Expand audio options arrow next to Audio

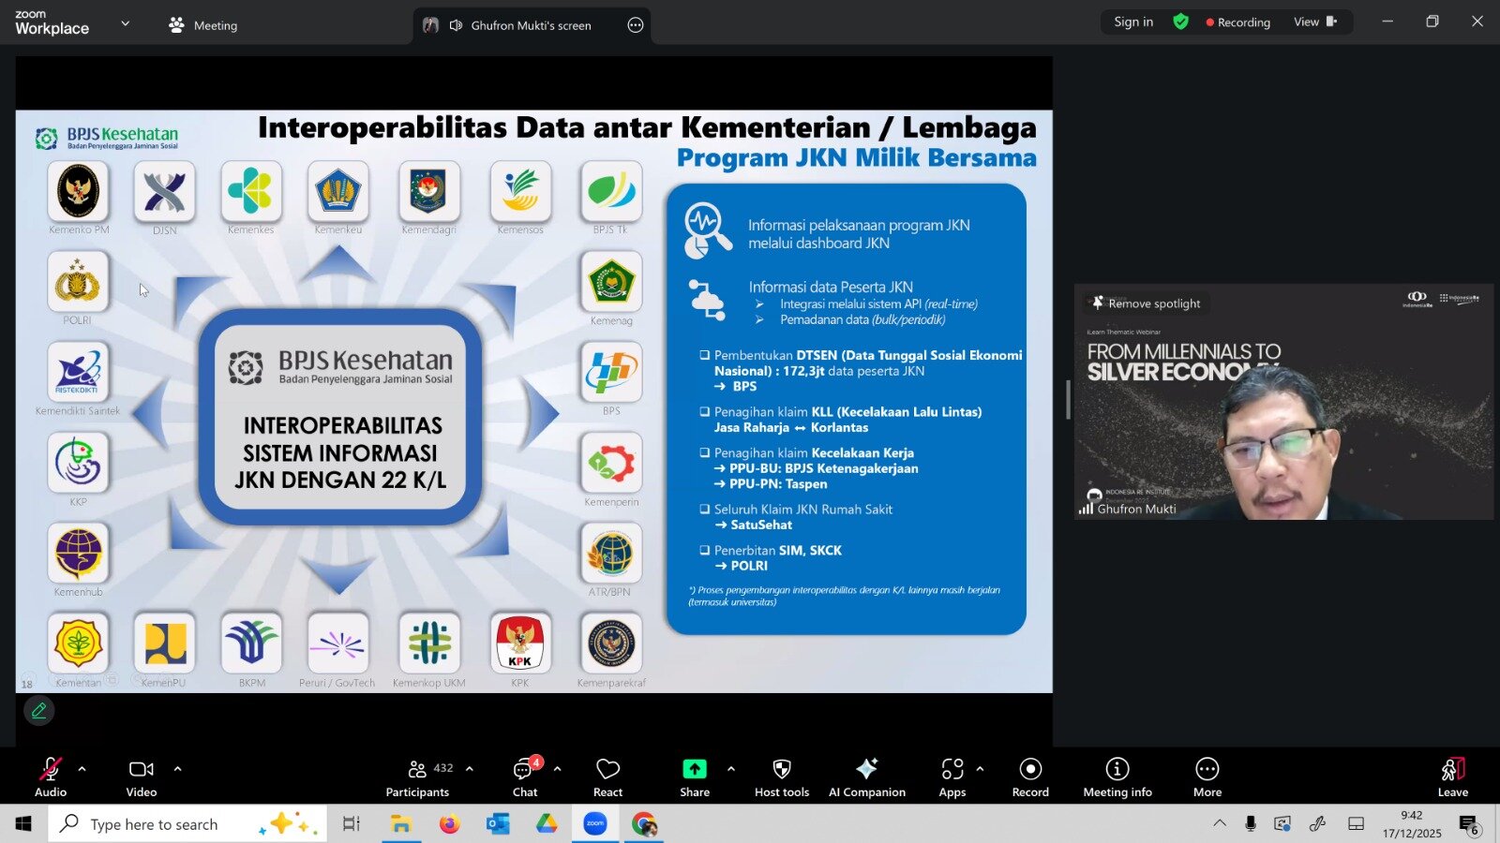click(82, 769)
